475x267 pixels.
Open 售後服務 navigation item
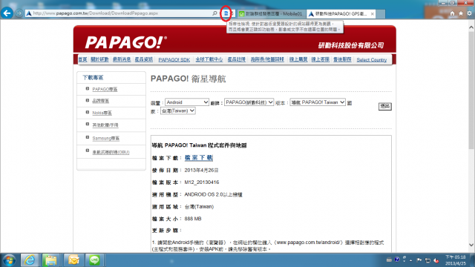[x=342, y=59]
